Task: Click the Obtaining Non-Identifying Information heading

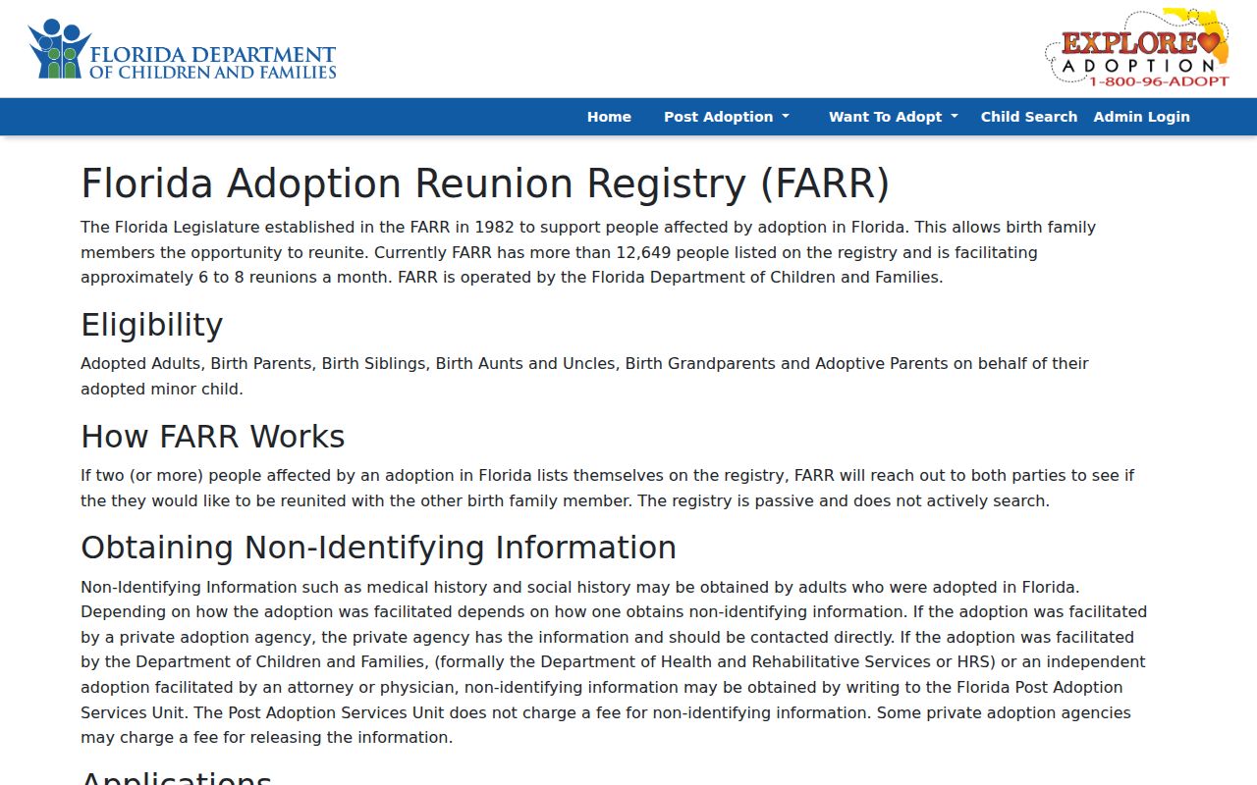Action: [378, 548]
